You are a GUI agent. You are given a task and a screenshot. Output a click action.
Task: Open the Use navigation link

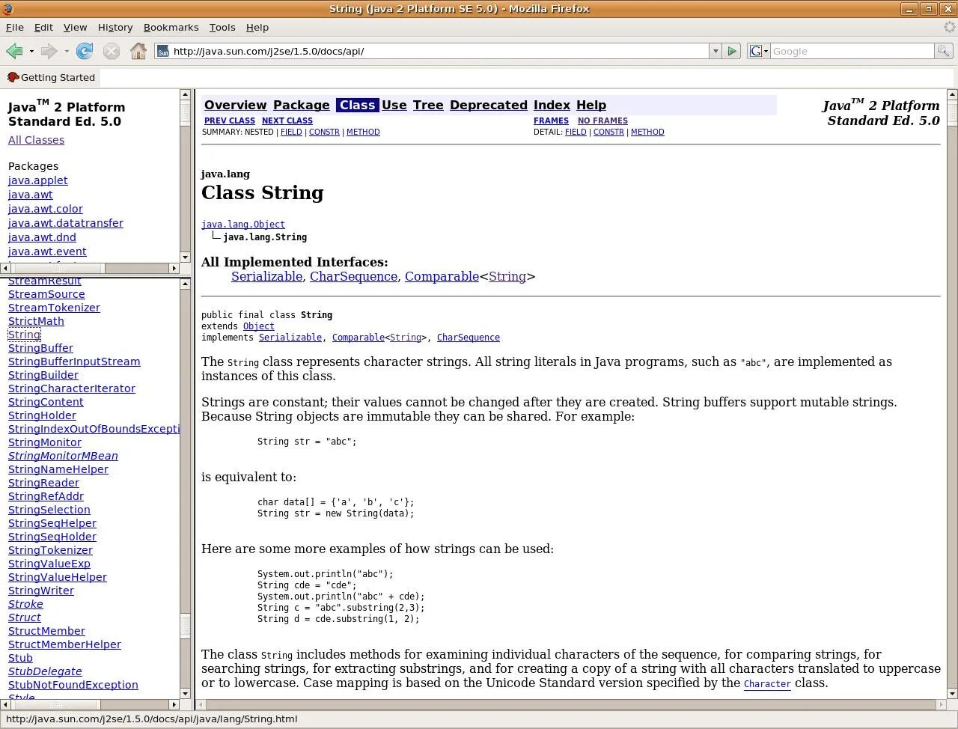394,105
